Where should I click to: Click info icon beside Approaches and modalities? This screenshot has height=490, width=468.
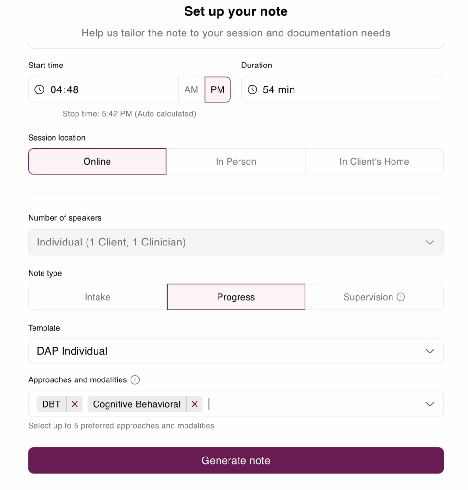pyautogui.click(x=135, y=380)
